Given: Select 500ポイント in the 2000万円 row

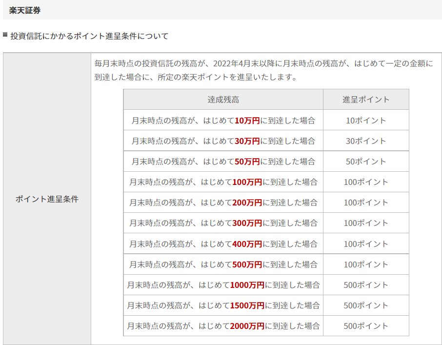Looking at the screenshot, I should coord(366,326).
